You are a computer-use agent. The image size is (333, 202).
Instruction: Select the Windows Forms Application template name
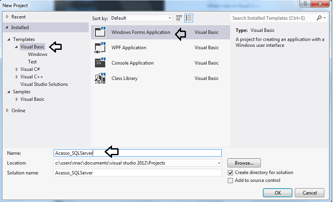[141, 32]
